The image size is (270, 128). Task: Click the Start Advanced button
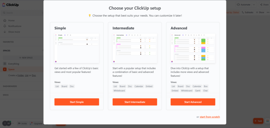pos(193,102)
